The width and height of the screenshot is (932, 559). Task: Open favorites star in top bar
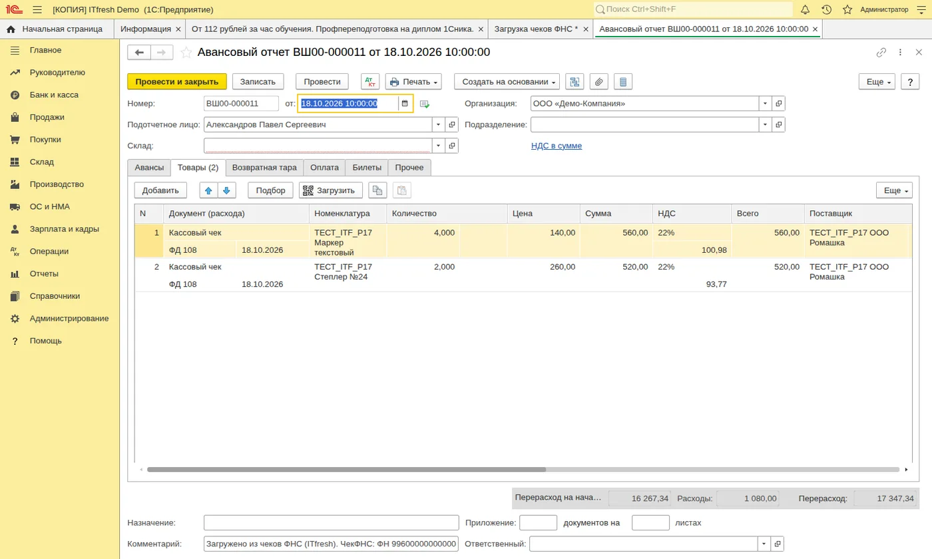tap(847, 9)
